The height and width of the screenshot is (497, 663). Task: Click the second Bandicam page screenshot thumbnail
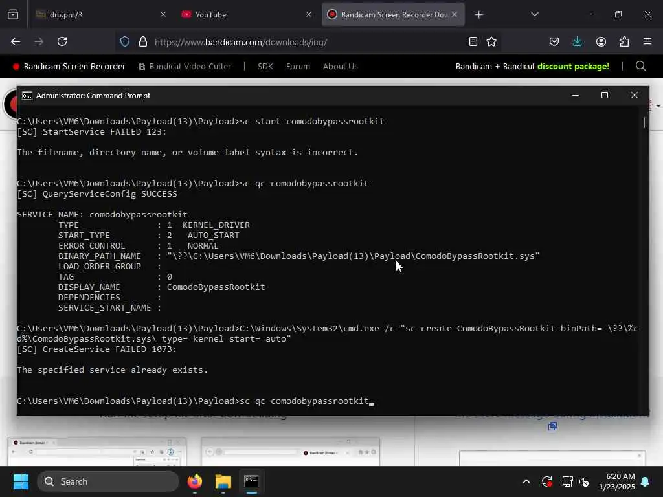pos(291,451)
